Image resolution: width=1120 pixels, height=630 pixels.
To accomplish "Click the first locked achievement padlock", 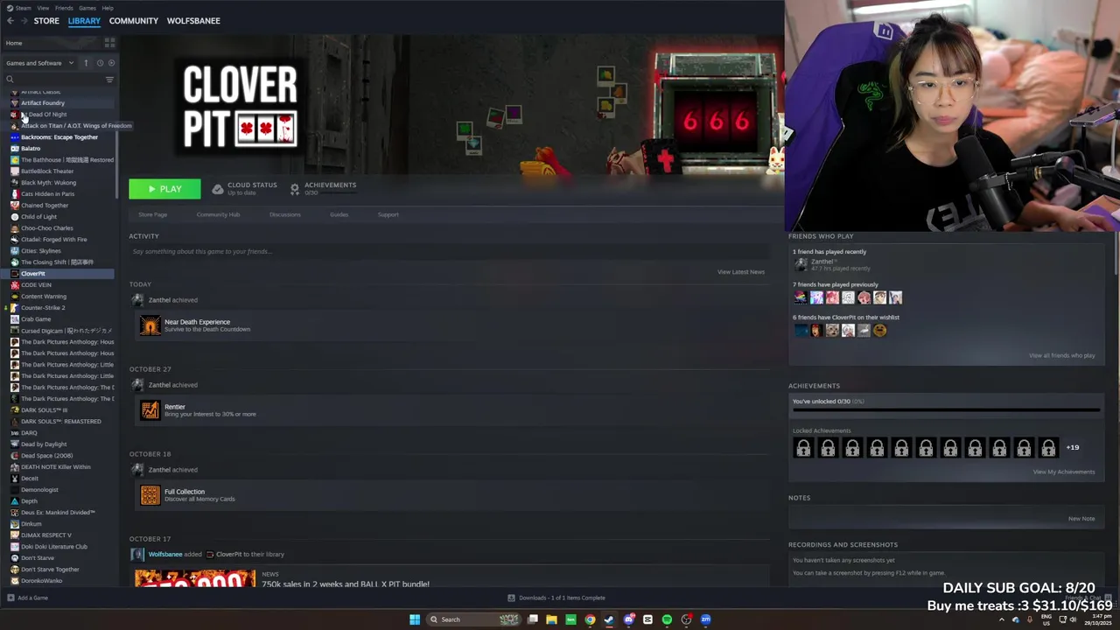I will click(803, 448).
